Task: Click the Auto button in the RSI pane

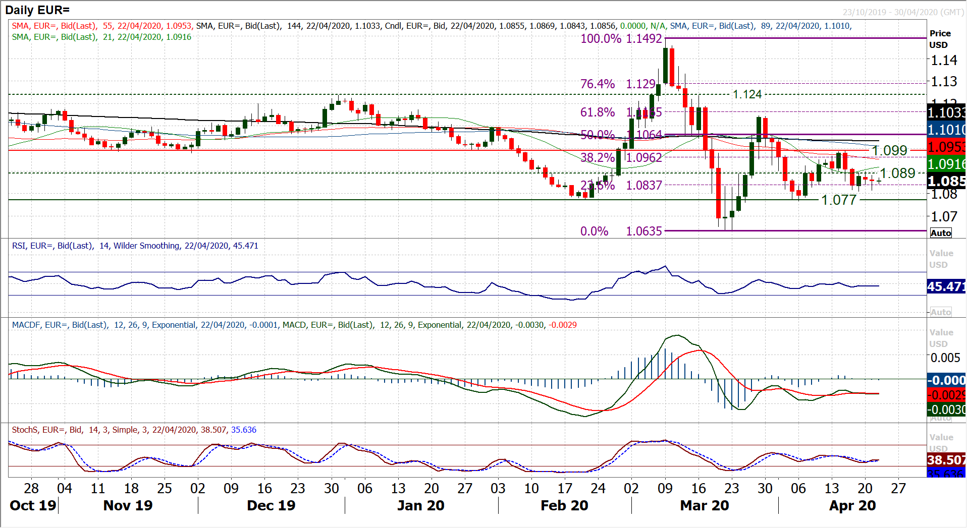Action: tap(941, 312)
